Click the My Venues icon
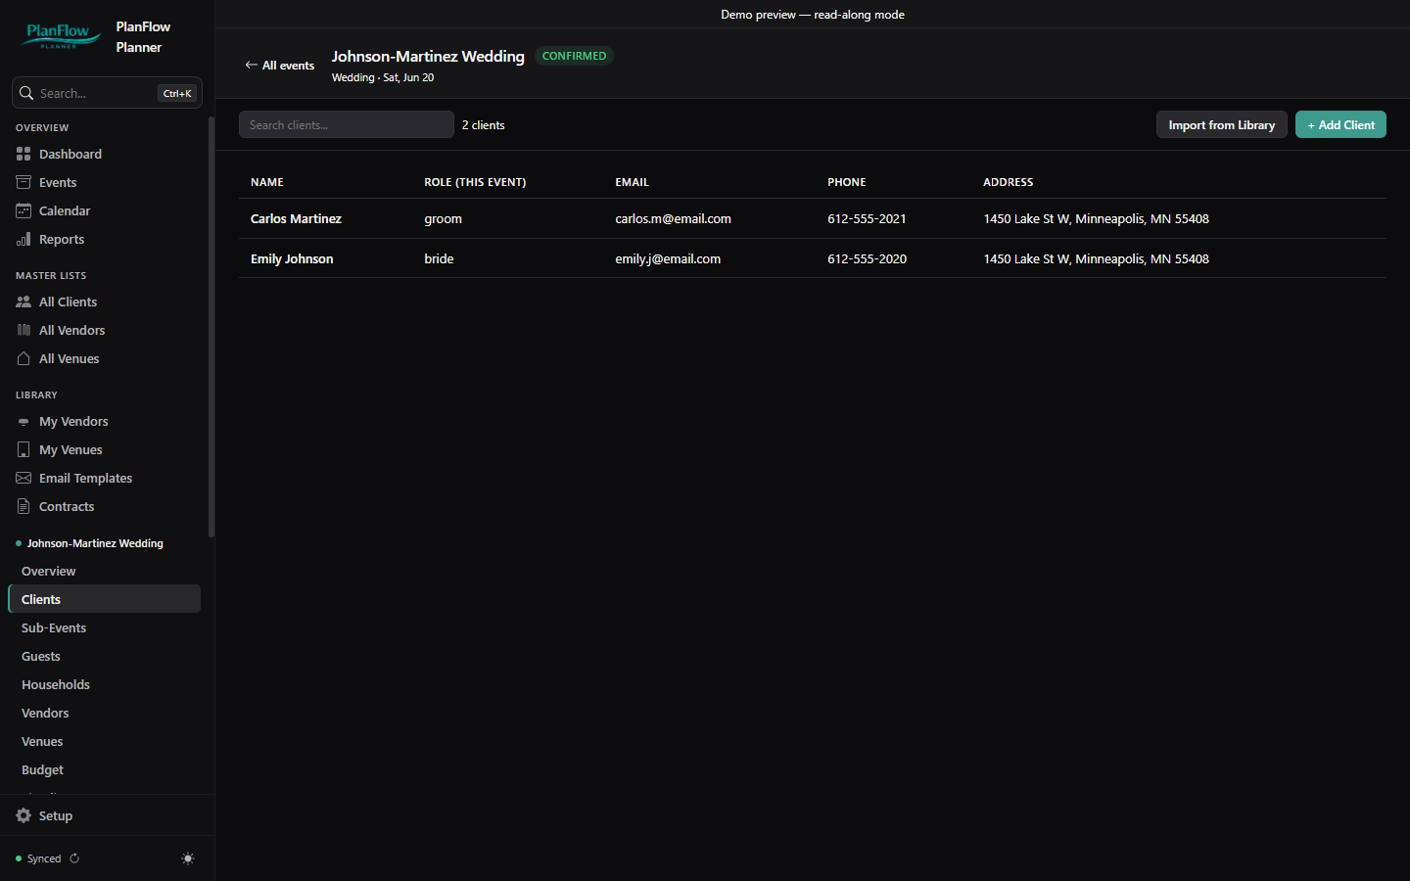Image resolution: width=1410 pixels, height=881 pixels. [23, 449]
